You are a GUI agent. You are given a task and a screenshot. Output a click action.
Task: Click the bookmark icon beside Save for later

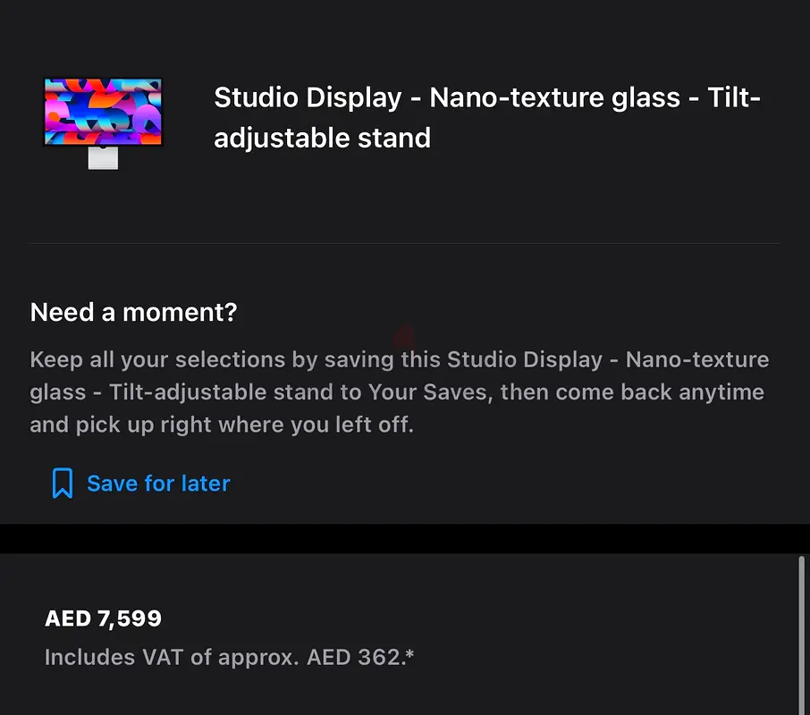[63, 484]
